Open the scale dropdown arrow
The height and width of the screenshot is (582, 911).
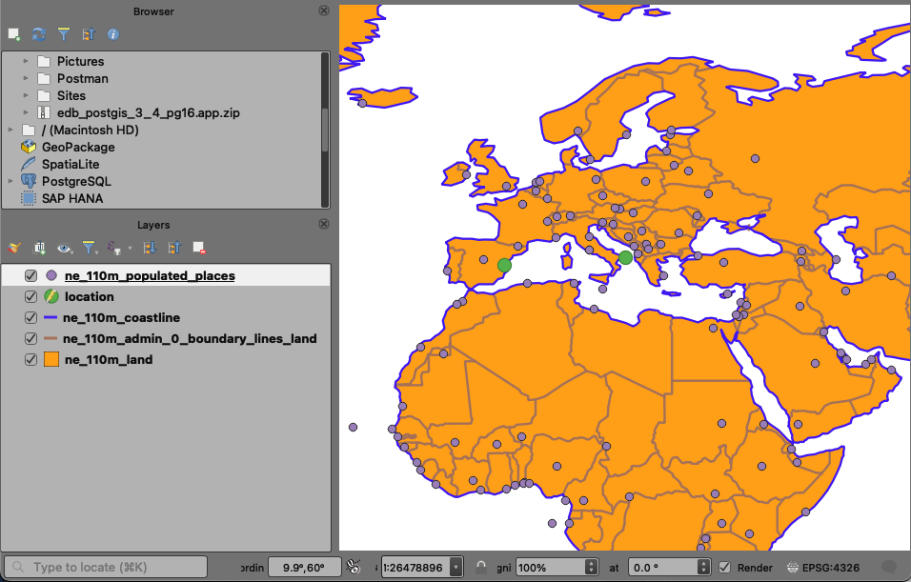456,567
